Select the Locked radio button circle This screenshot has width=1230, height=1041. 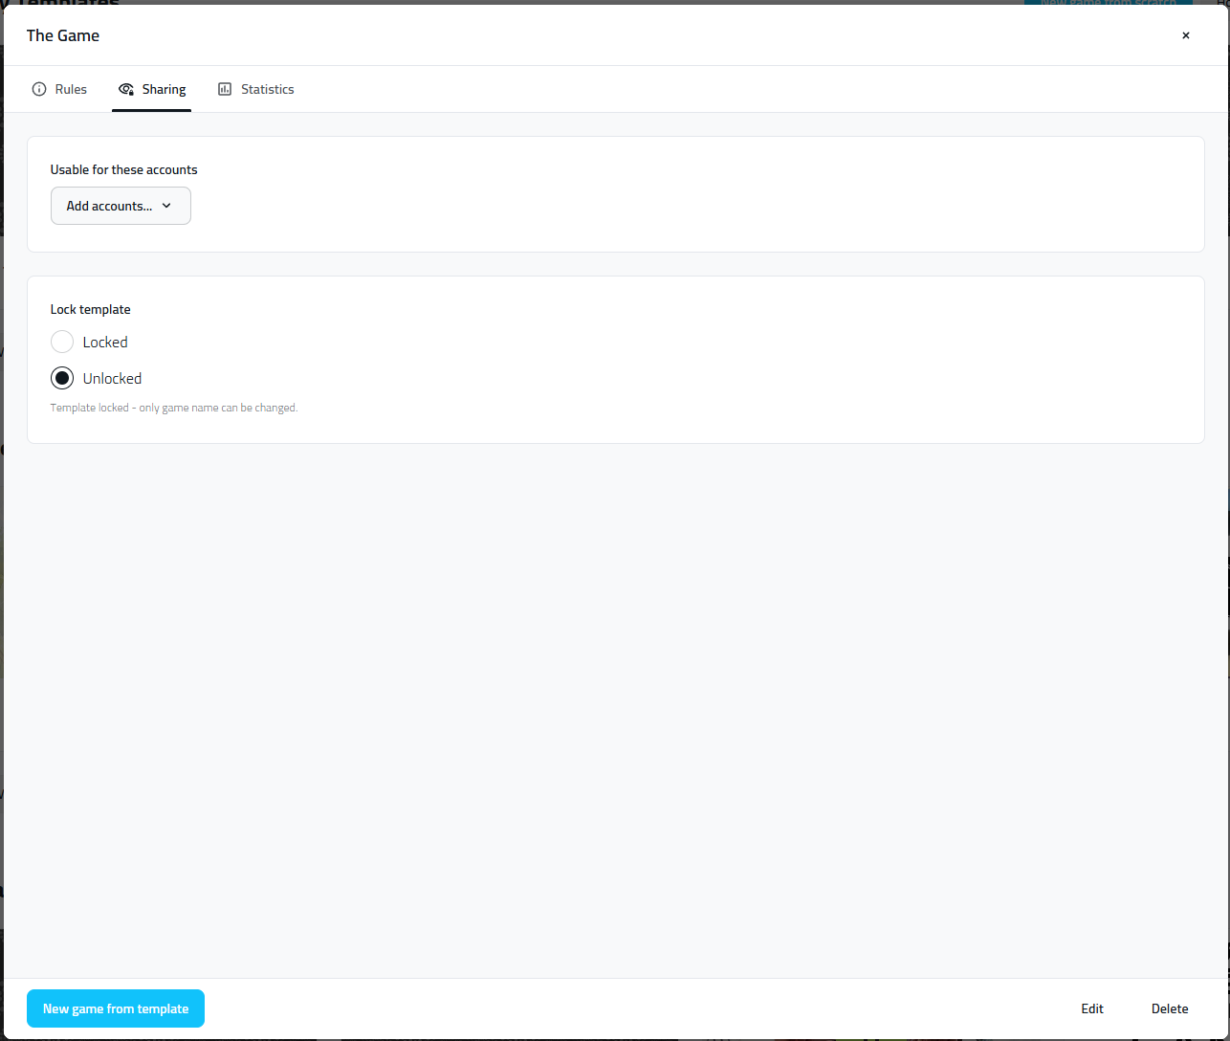tap(62, 342)
